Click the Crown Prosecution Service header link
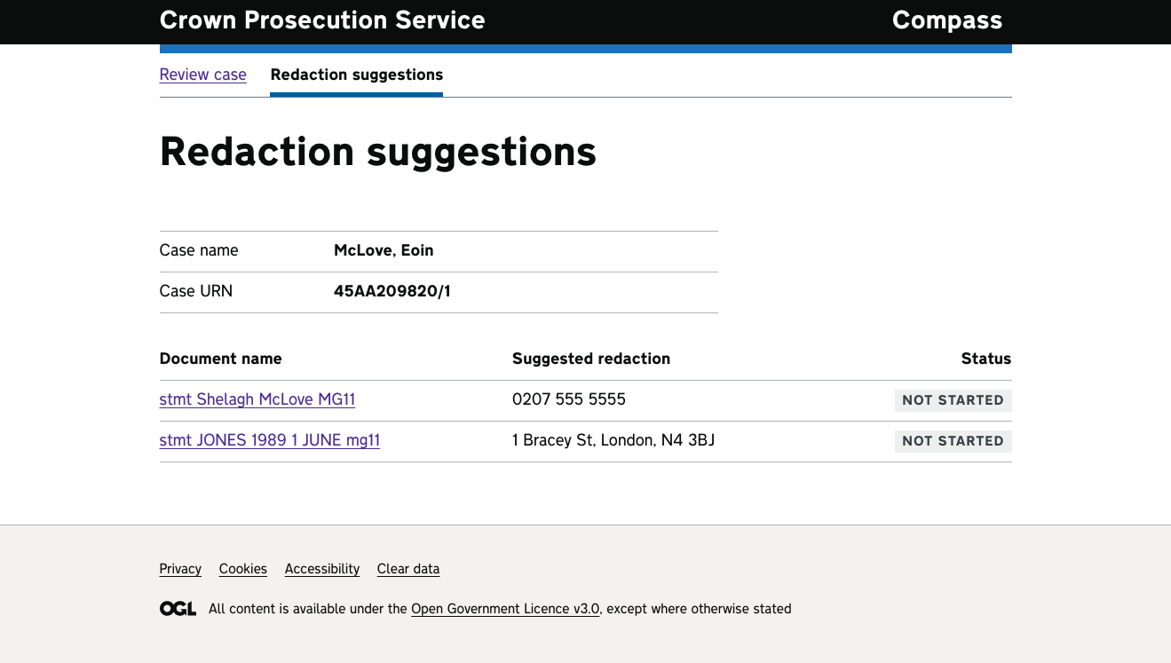Viewport: 1171px width, 663px height. pos(322,20)
